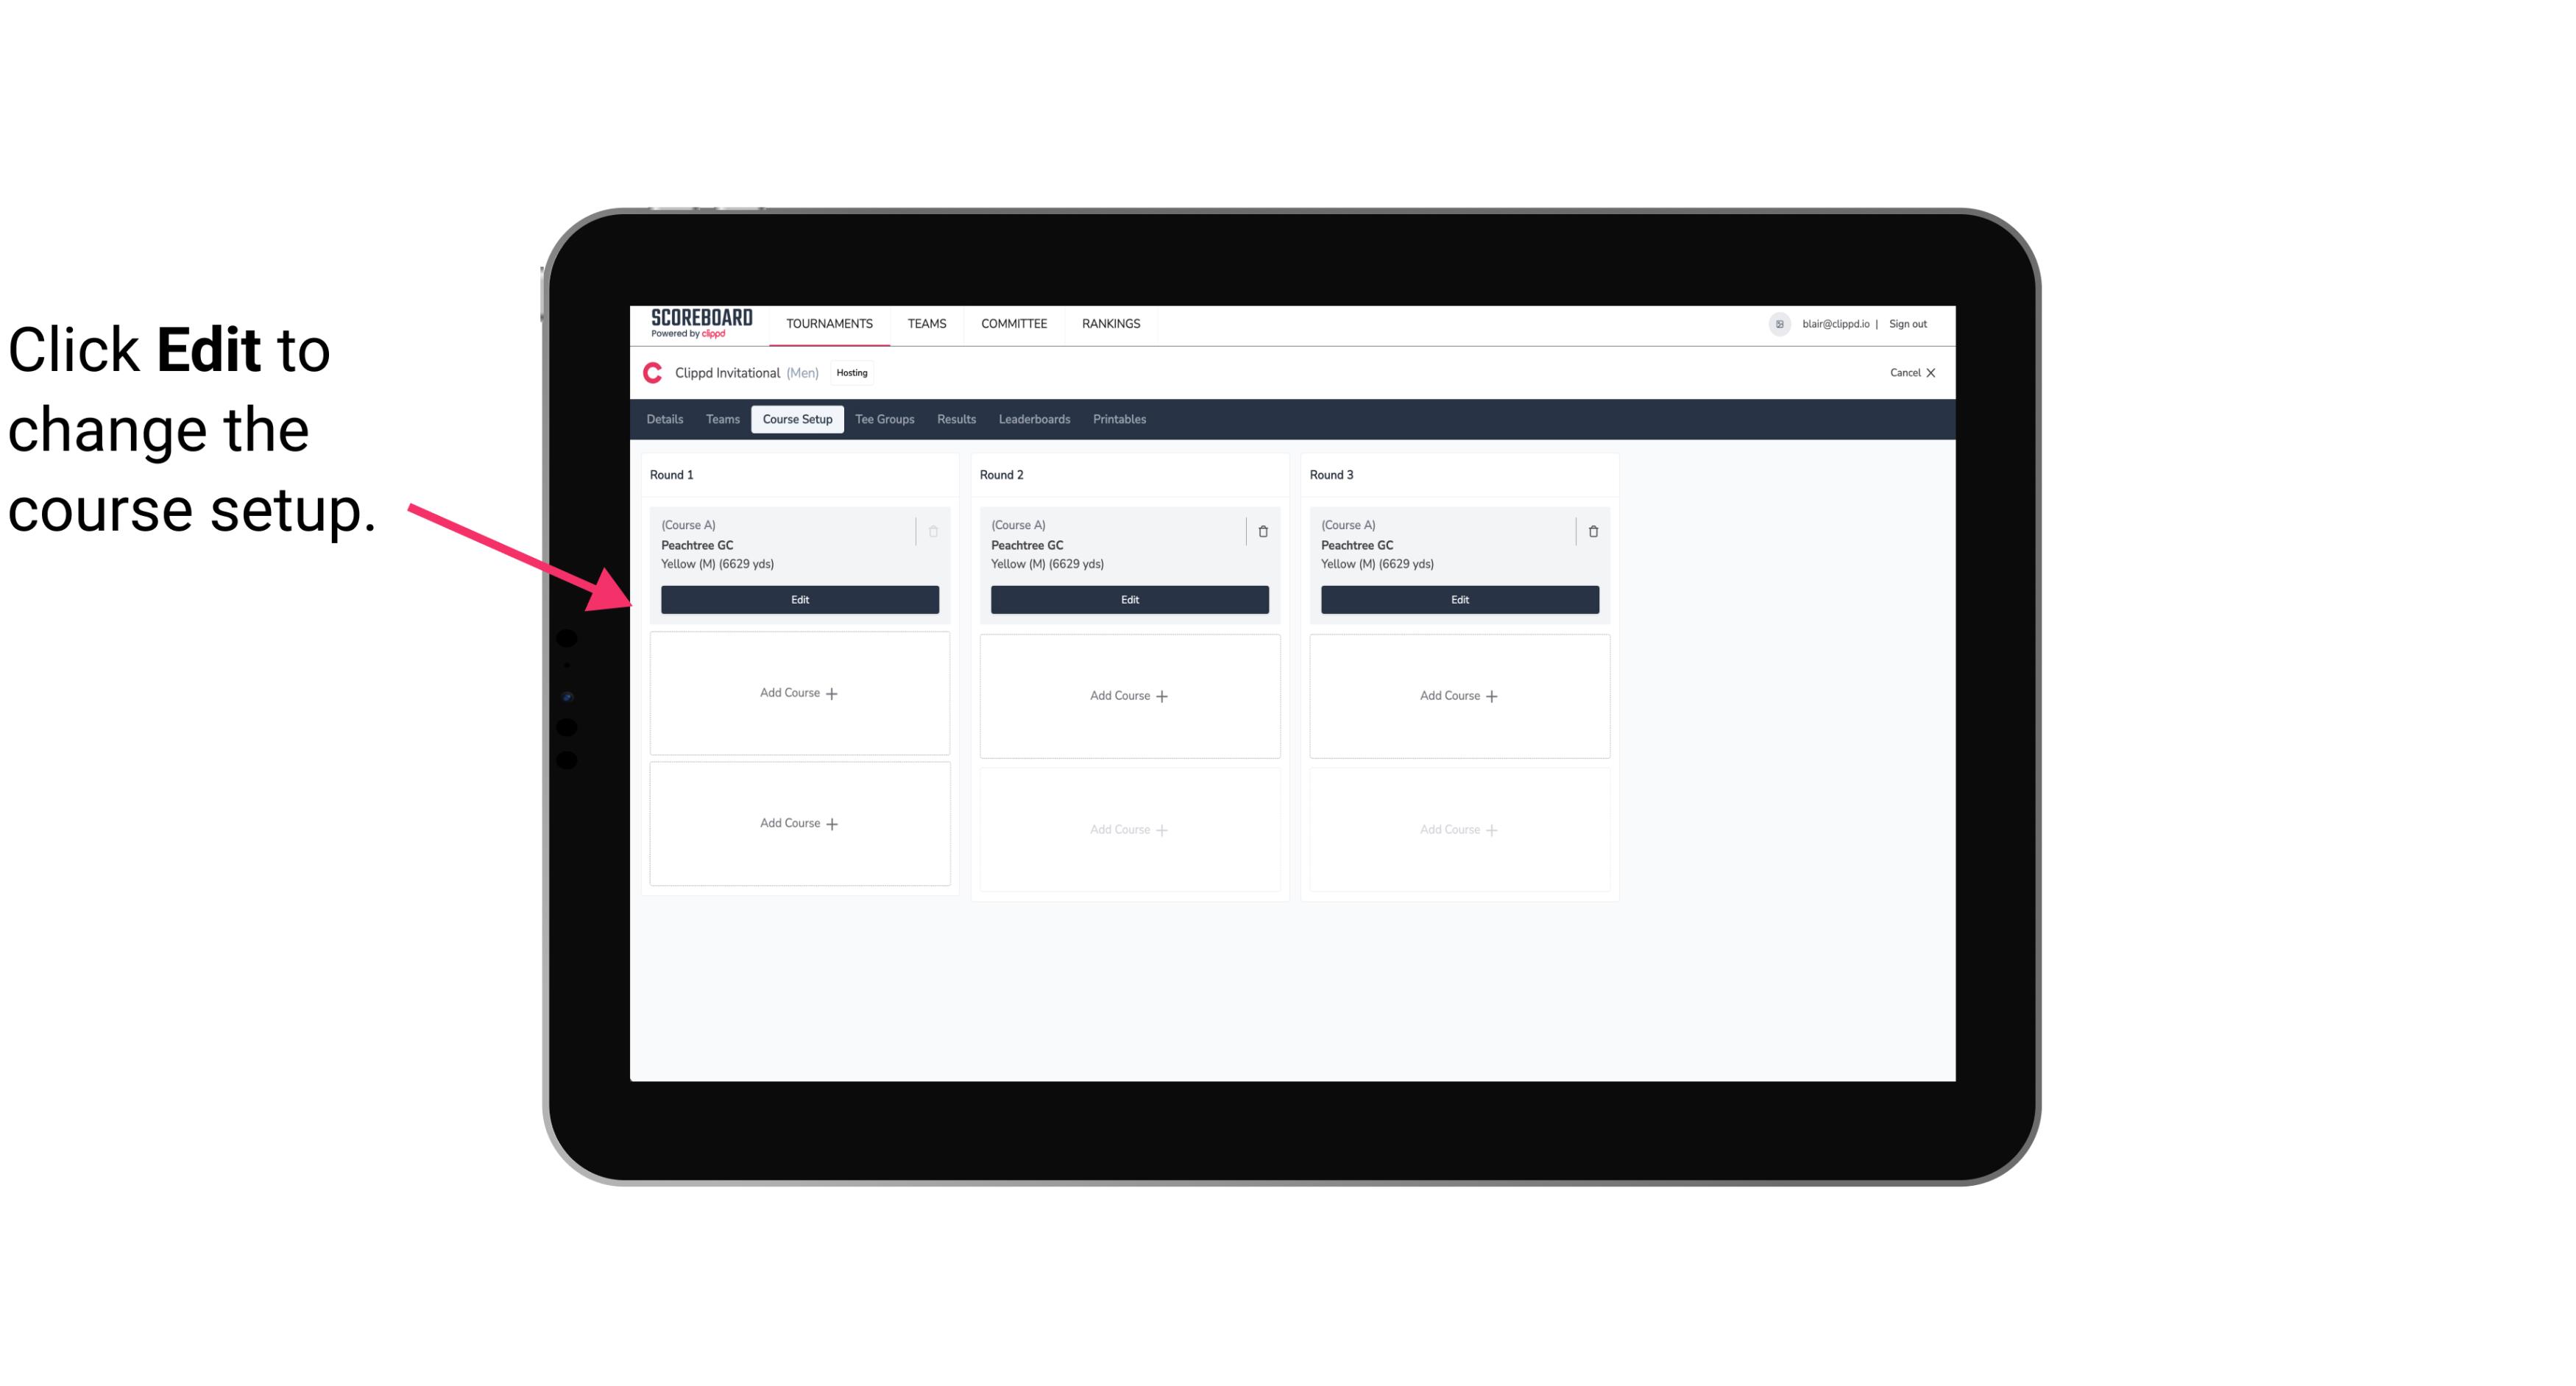Open the Teams tab
Viewport: 2576px width, 1386px height.
pos(721,418)
